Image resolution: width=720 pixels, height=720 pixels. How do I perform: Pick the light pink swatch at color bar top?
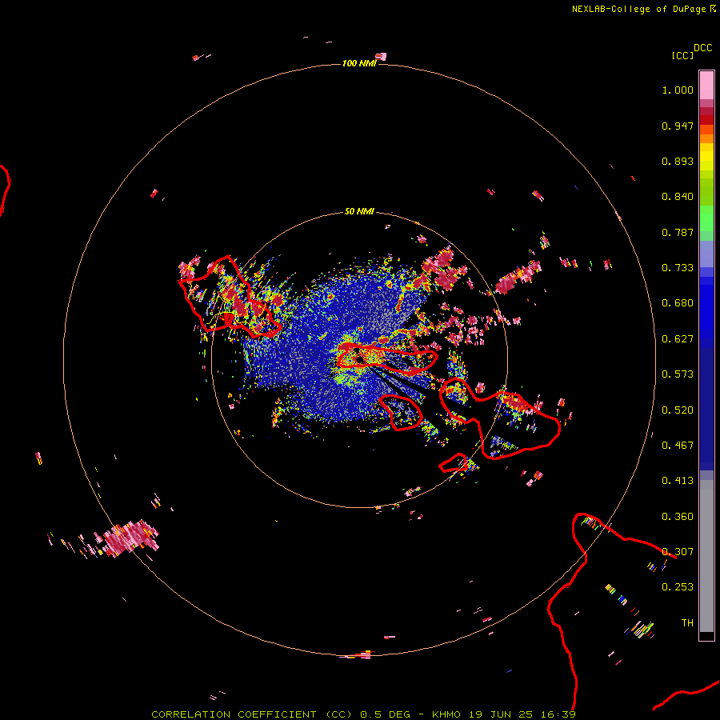point(706,85)
